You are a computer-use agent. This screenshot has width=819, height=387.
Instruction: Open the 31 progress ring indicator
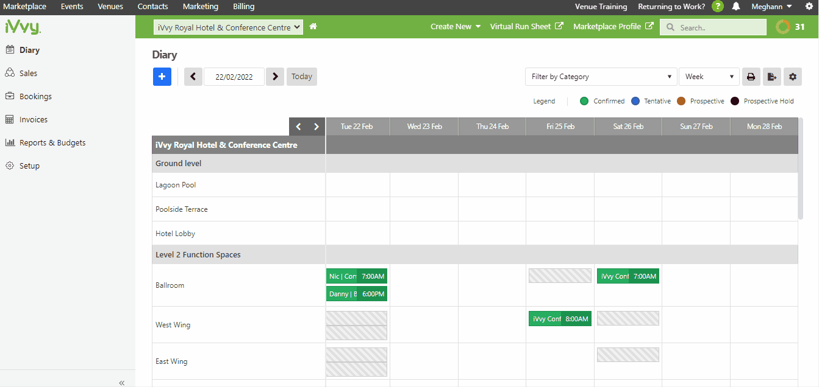(x=790, y=27)
